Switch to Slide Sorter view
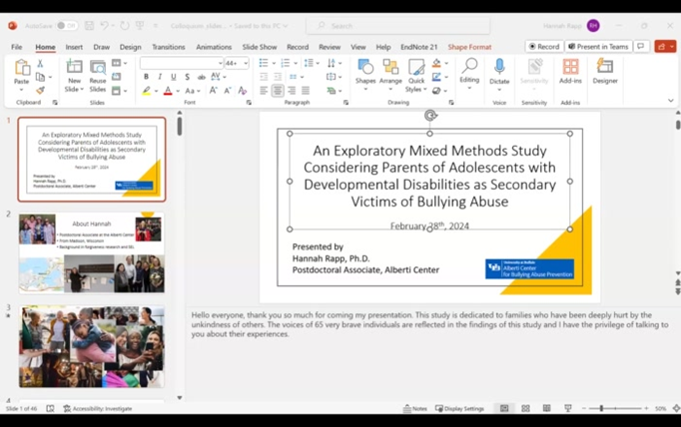 point(525,409)
